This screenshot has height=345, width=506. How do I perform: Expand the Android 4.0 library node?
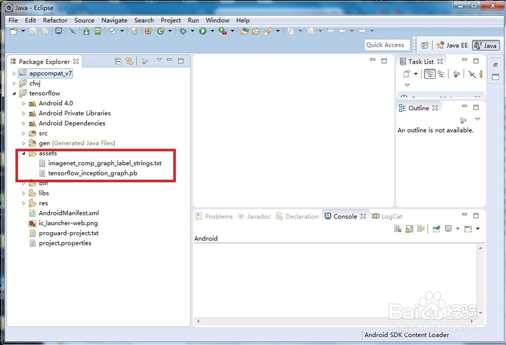24,104
